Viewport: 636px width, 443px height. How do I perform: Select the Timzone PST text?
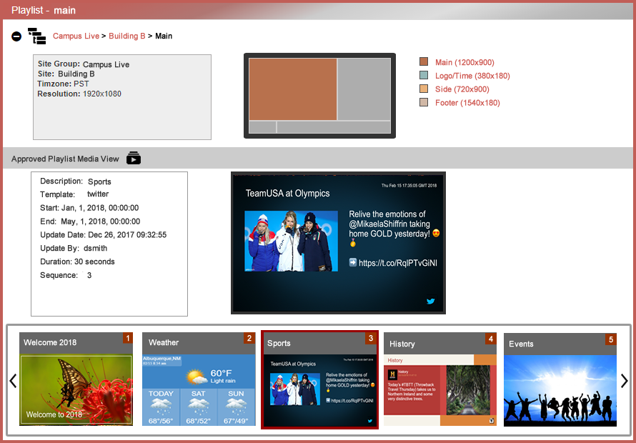tap(63, 84)
